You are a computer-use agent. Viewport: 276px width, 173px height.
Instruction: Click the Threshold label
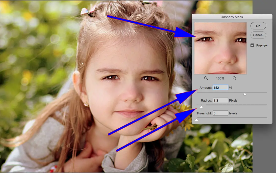[204, 113]
